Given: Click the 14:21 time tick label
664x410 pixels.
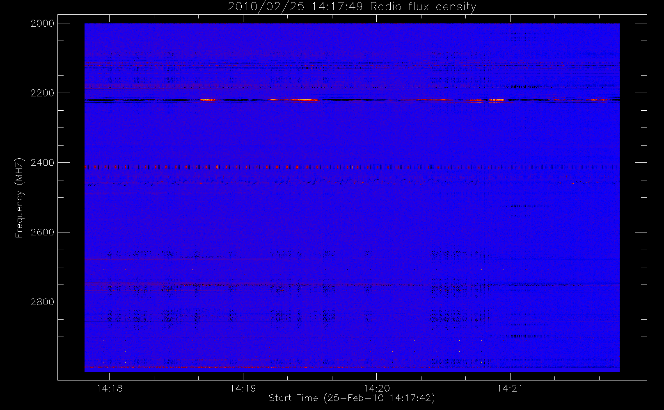Looking at the screenshot, I should (x=510, y=388).
